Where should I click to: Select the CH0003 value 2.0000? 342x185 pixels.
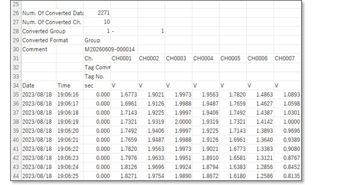[x=178, y=122]
